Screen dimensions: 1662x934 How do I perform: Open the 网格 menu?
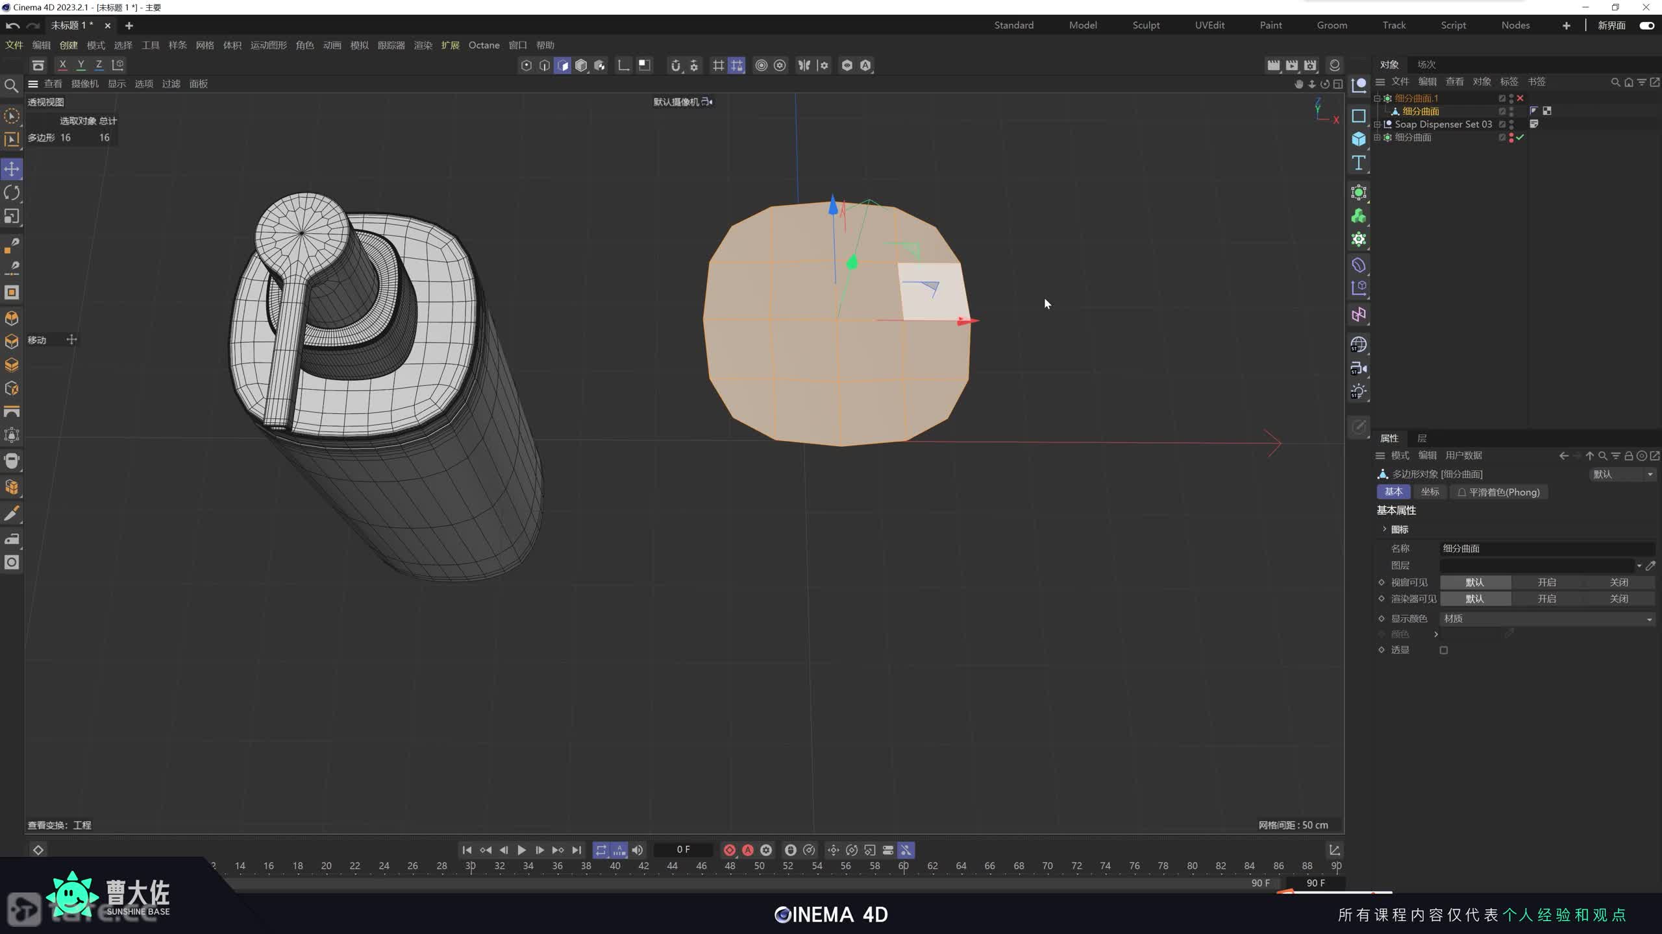[x=205, y=45]
